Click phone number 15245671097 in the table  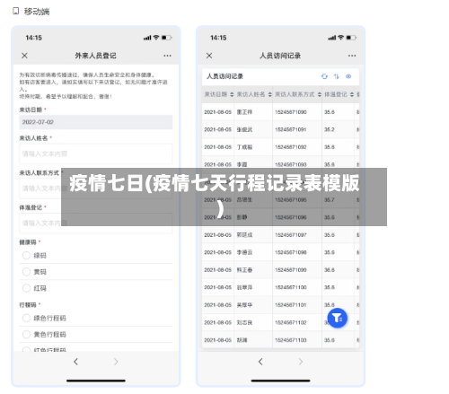[x=291, y=235]
